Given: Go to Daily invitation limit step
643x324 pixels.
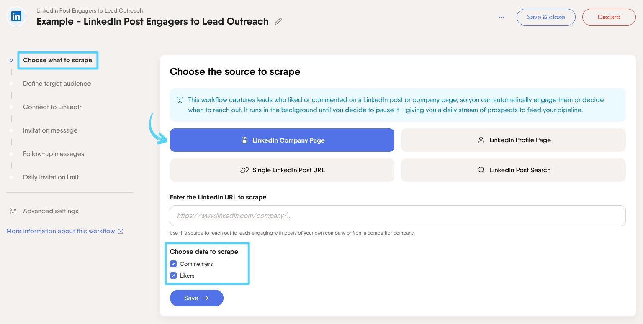Looking at the screenshot, I should point(51,177).
